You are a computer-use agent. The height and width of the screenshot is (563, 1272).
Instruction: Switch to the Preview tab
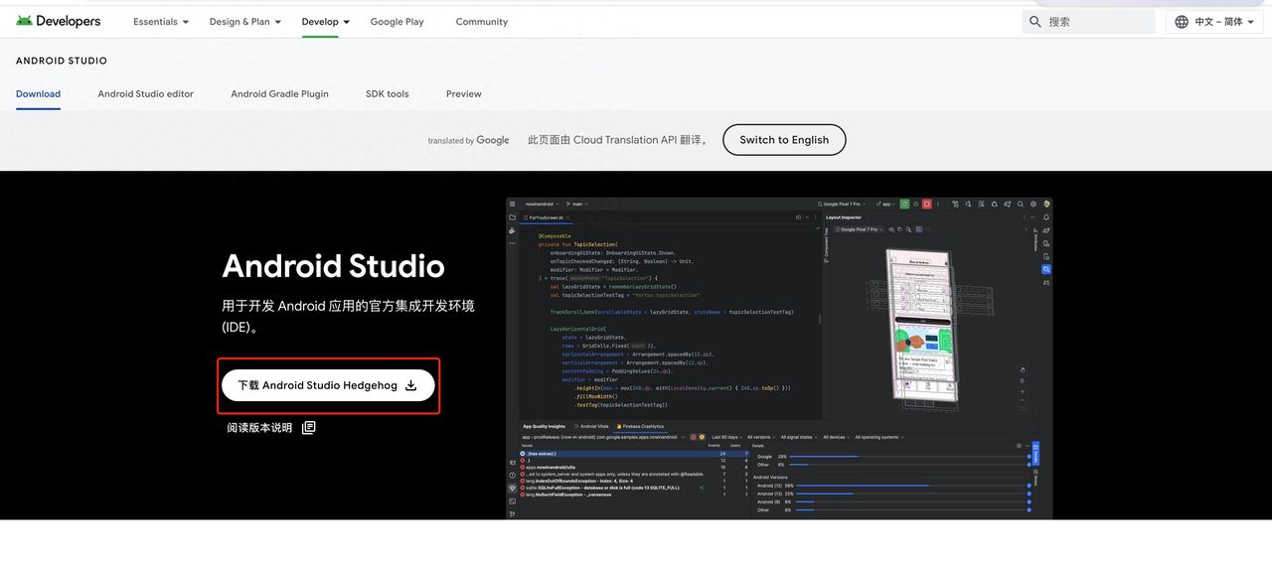point(464,94)
